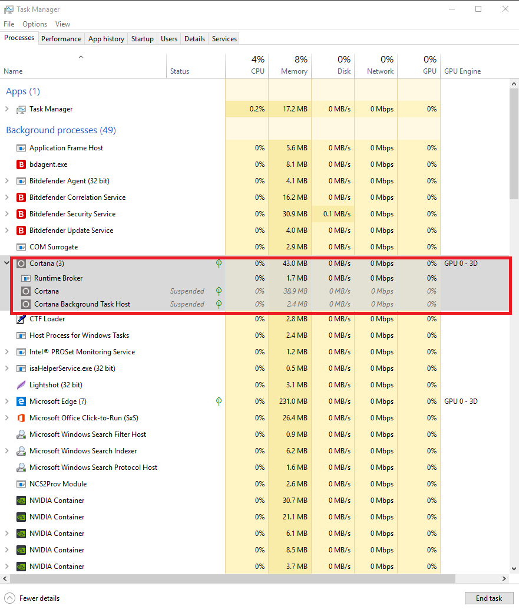The image size is (519, 609).
Task: Click the horizontal scrollbar right arrow
Action: pyautogui.click(x=504, y=579)
